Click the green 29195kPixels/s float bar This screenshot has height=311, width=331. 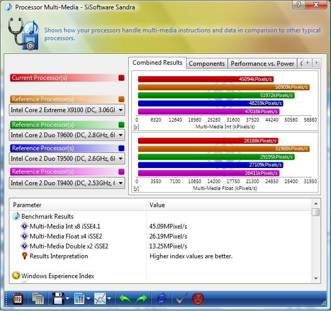coord(216,157)
